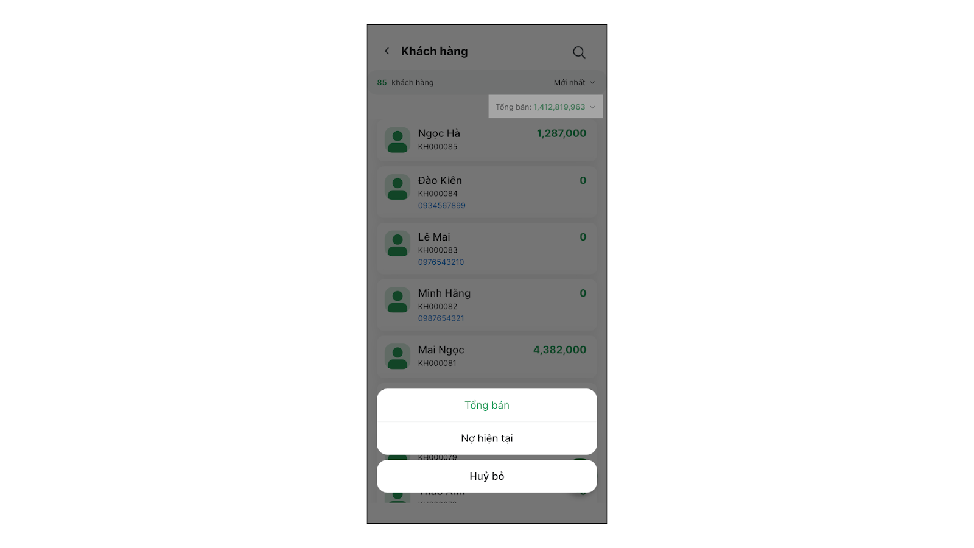Tap Minh Hằng's phone 0987654321
The width and height of the screenshot is (974, 548).
[441, 318]
